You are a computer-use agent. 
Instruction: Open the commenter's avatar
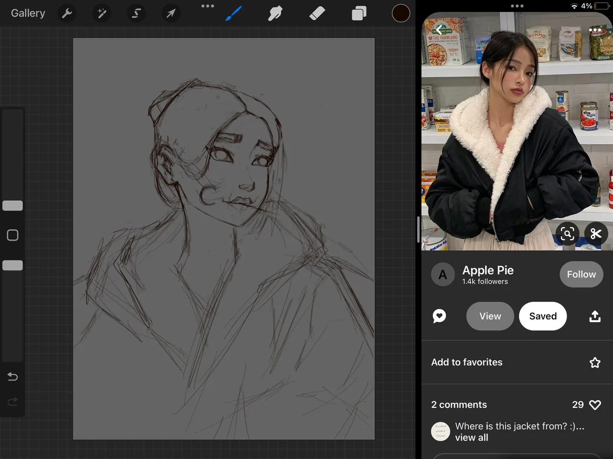click(441, 431)
